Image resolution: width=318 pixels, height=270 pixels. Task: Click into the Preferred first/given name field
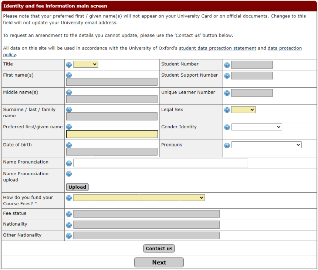click(x=112, y=134)
